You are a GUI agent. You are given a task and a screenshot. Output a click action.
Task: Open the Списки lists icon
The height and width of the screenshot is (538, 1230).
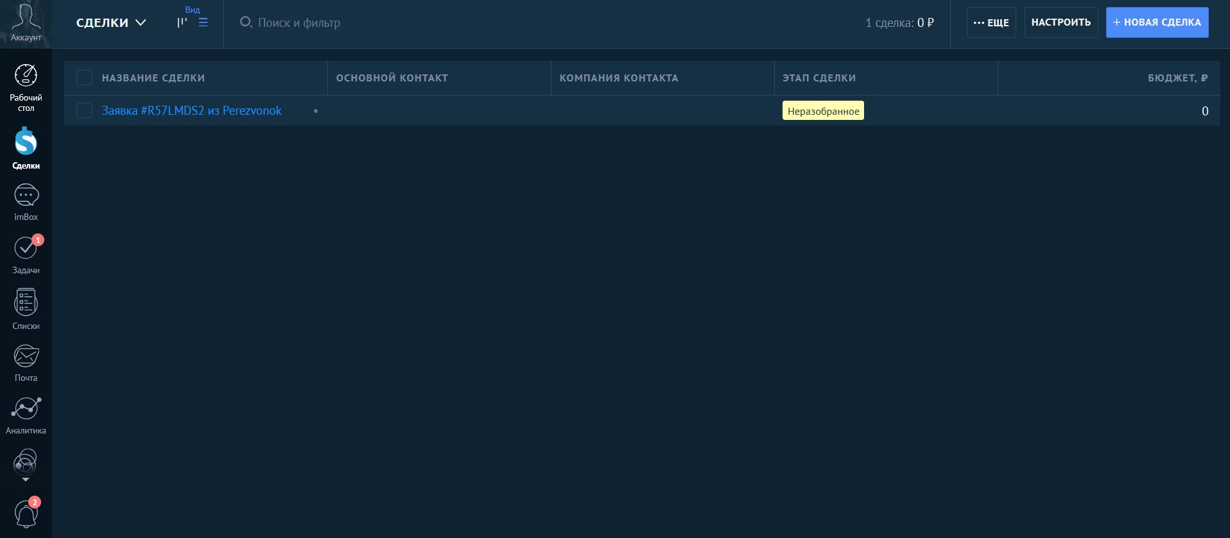point(26,303)
